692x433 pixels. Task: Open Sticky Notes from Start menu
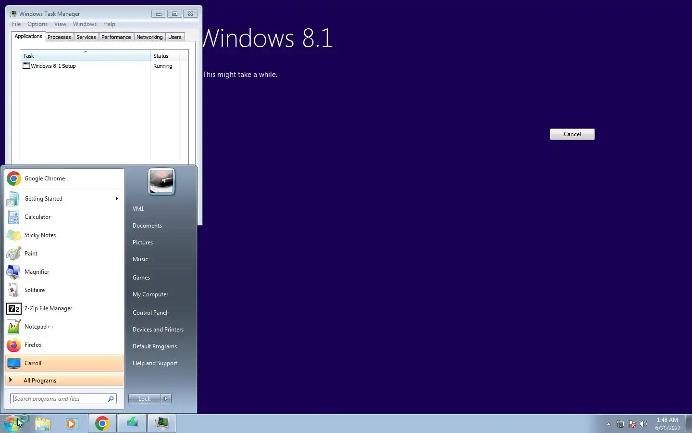[64, 235]
